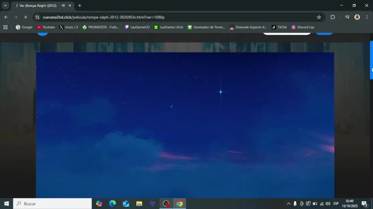Viewport: 373px width, 209px height.
Task: Open a new browser tab
Action: [x=80, y=6]
